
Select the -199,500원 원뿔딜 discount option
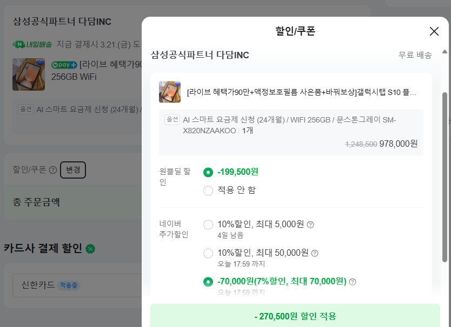(208, 172)
